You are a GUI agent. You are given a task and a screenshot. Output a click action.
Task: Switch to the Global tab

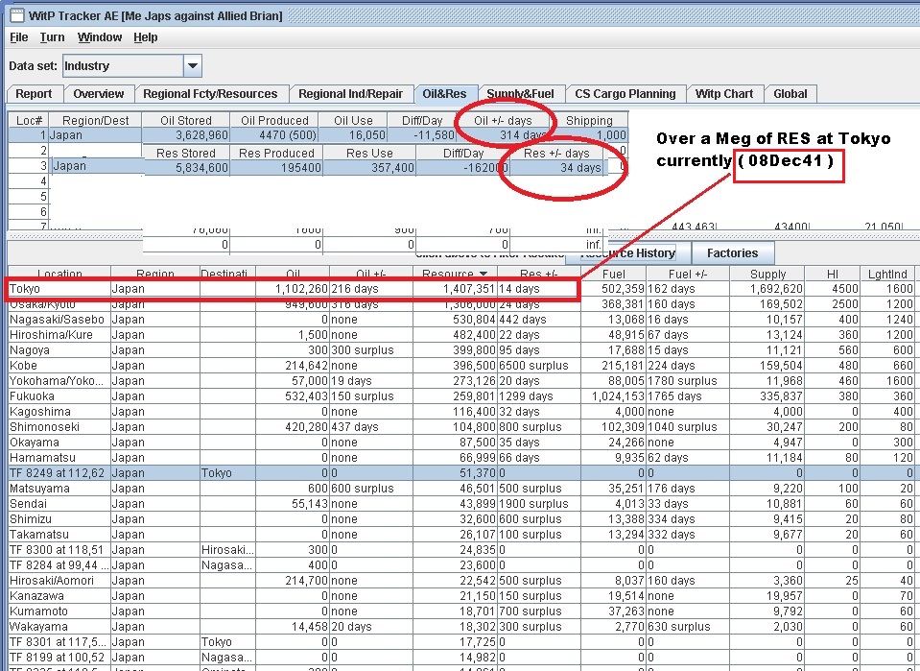[x=790, y=94]
